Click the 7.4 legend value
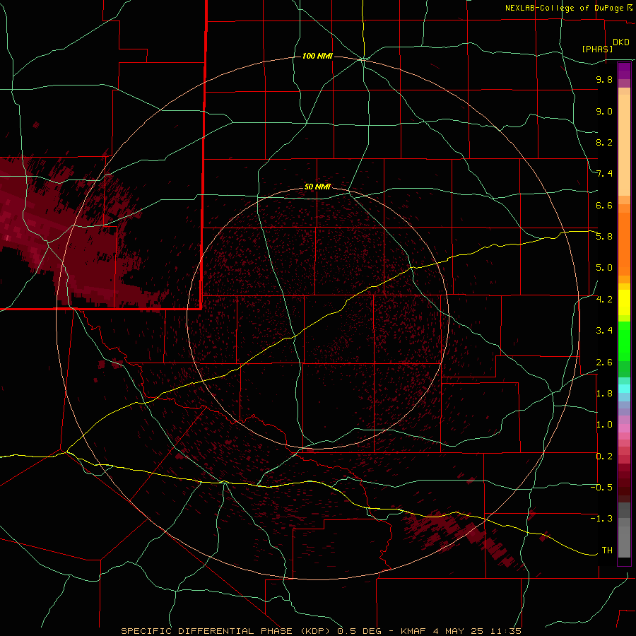Viewport: 636px width, 636px height. click(x=604, y=174)
